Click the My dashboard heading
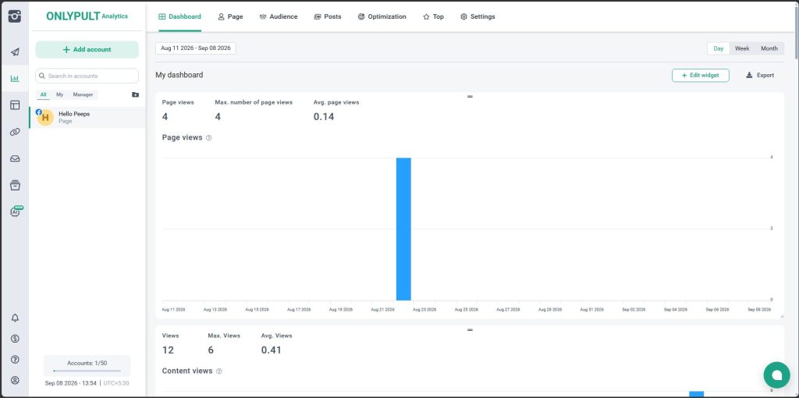 point(179,75)
